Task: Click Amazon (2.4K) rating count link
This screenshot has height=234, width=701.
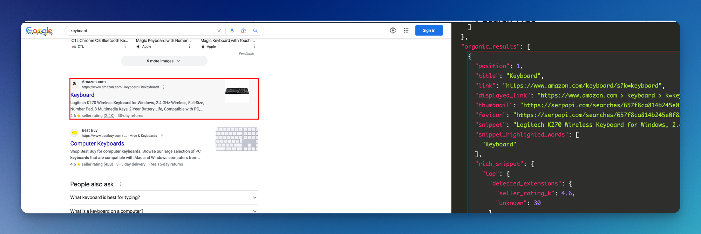Action: coord(109,116)
